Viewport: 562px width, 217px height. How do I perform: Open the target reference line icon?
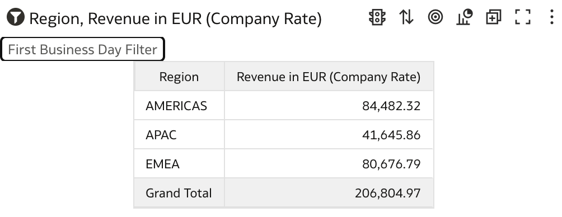(x=435, y=17)
